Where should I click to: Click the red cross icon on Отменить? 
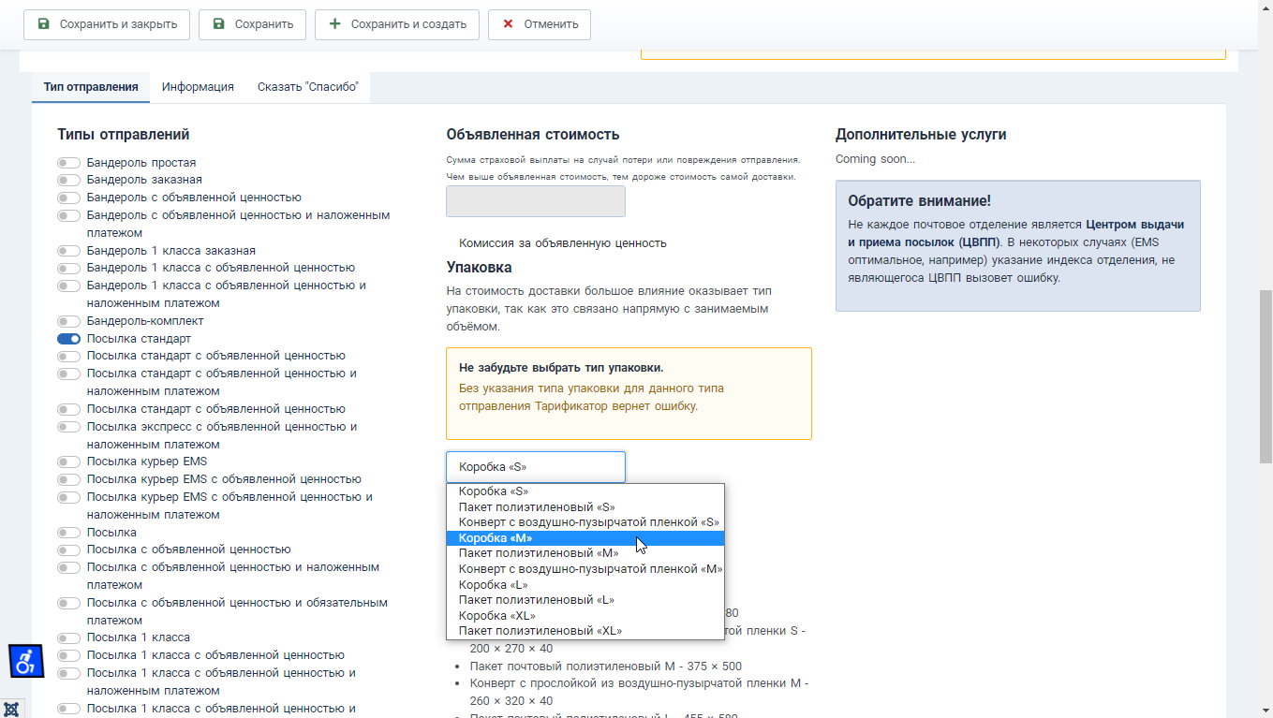tap(508, 24)
